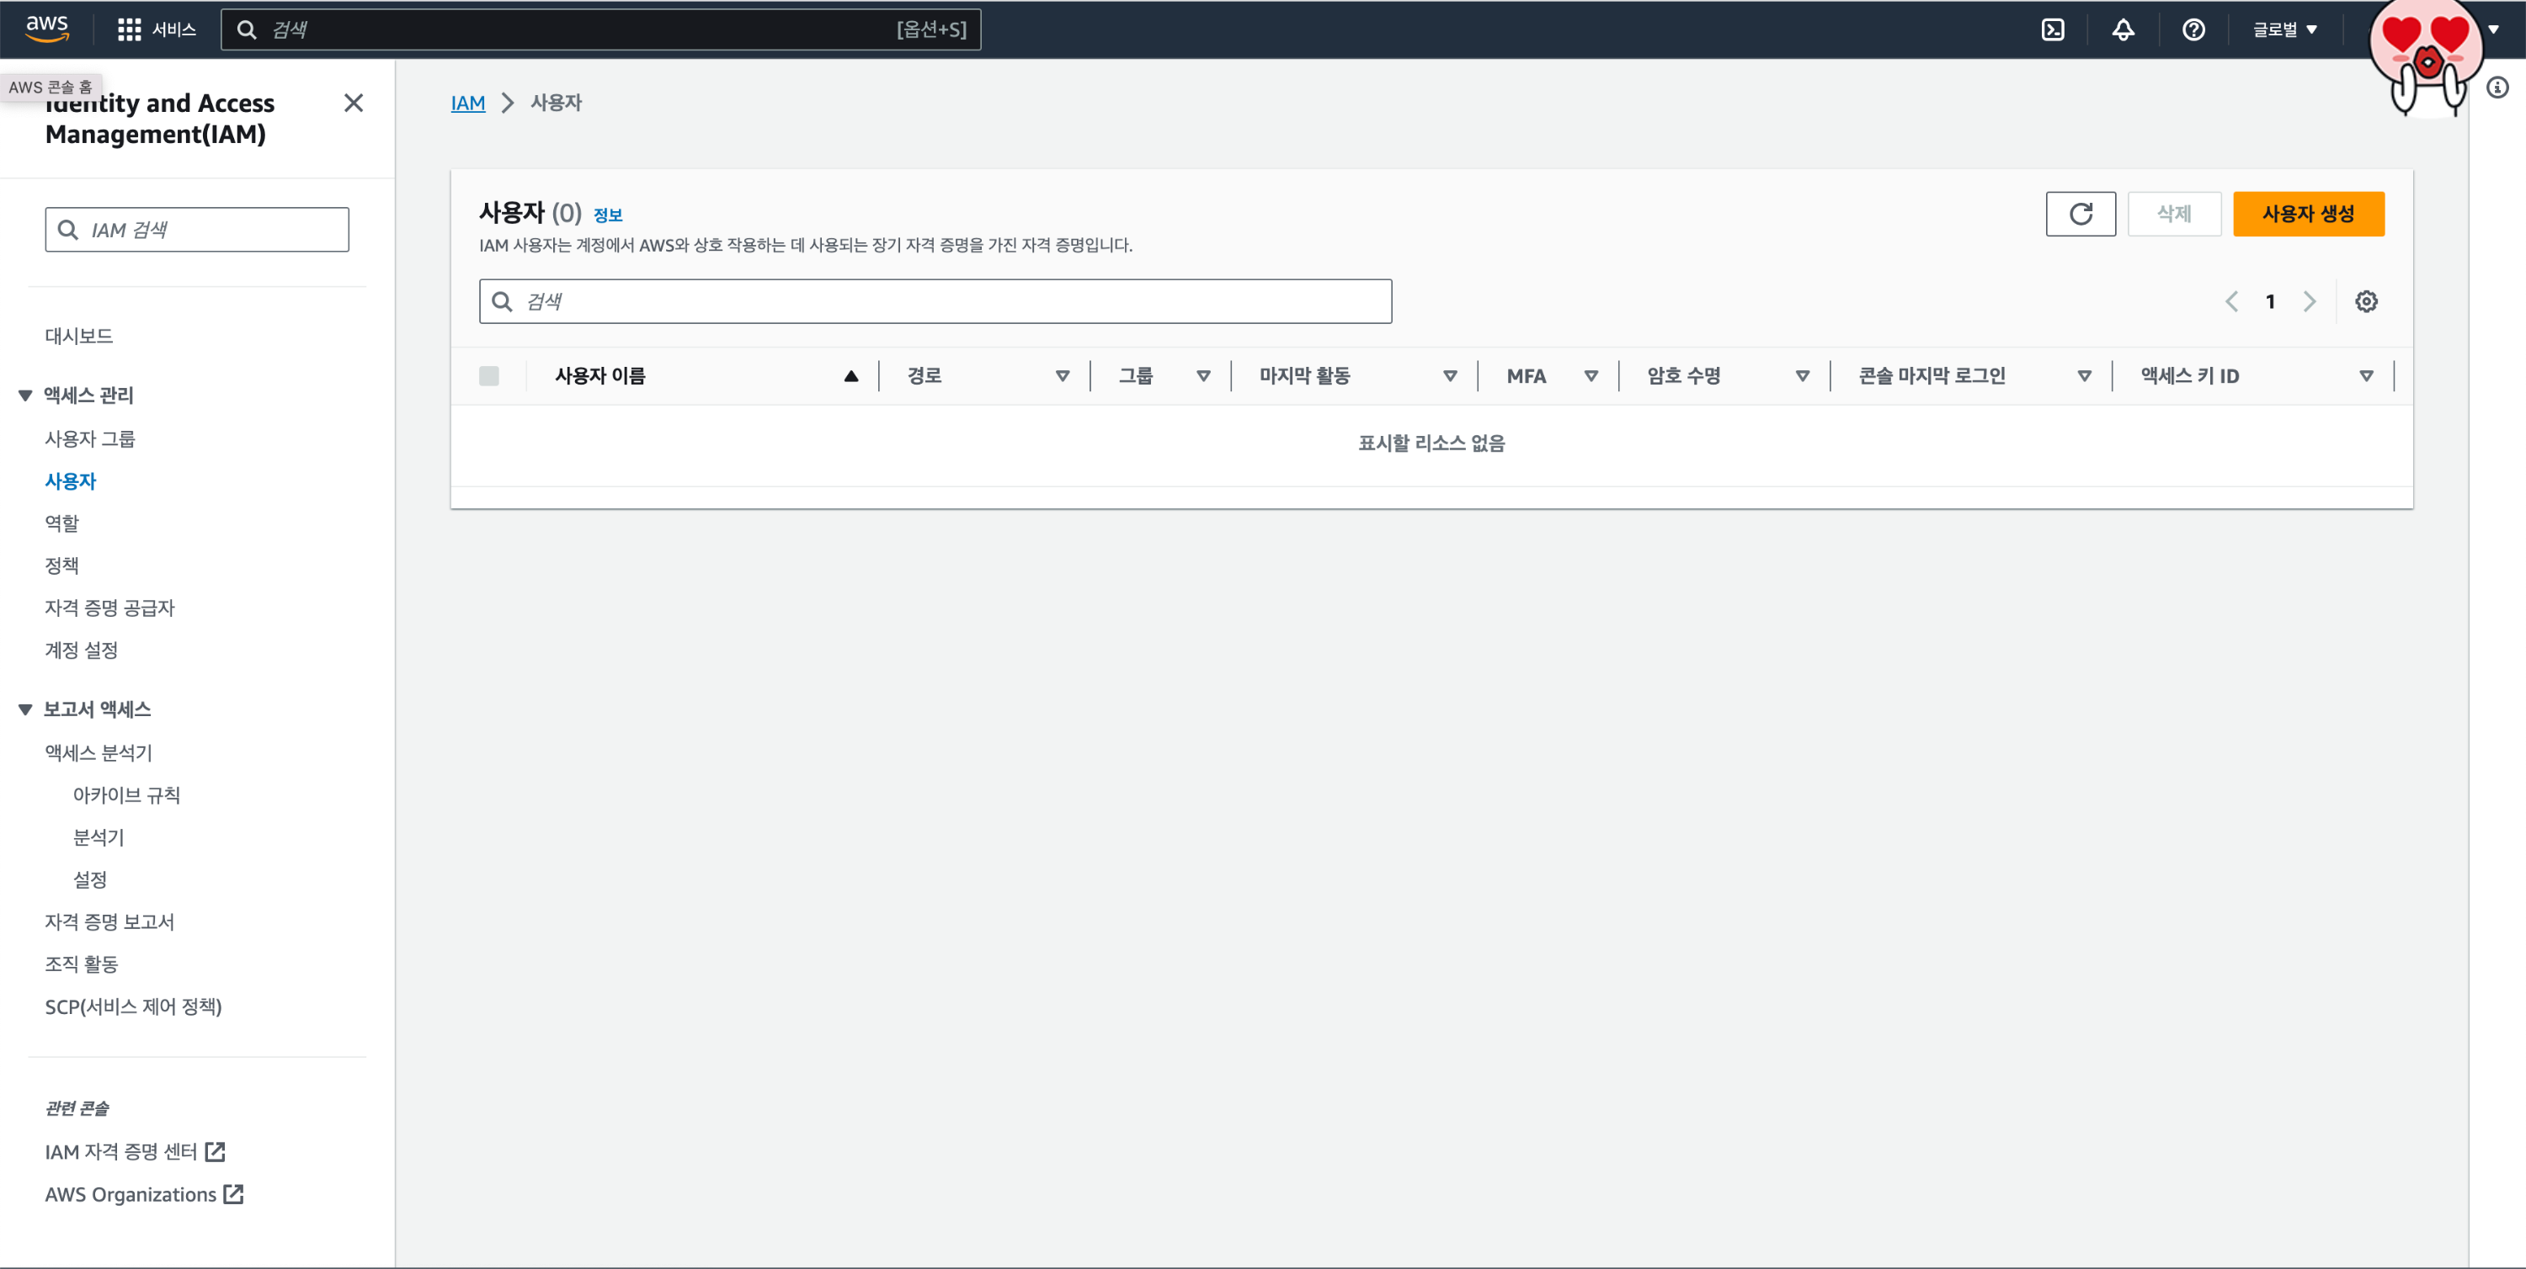The image size is (2526, 1269).
Task: Collapse the access management section
Action: click(25, 395)
